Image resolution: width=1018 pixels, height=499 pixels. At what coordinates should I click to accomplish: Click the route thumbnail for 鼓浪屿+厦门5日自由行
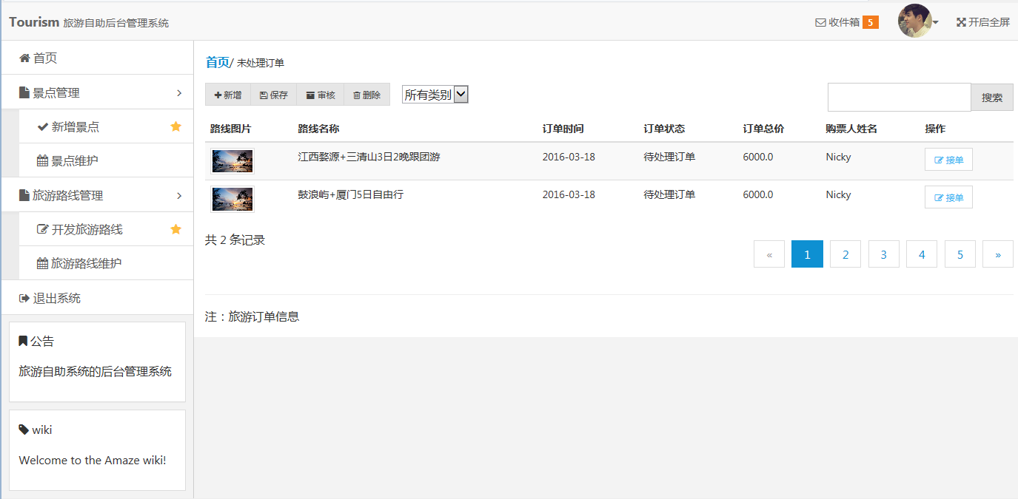point(232,198)
